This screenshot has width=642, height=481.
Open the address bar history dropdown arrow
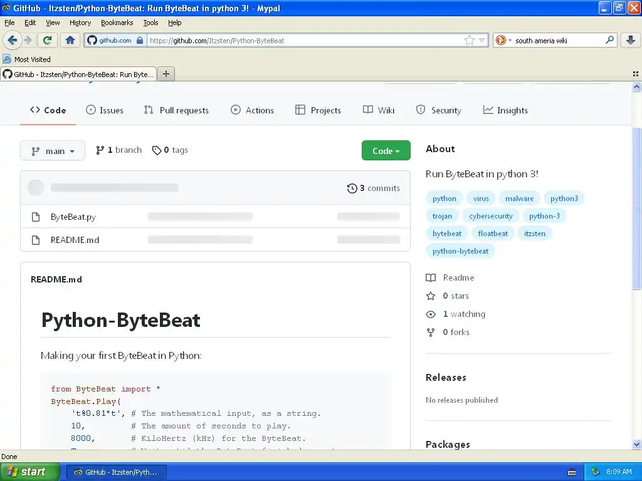[481, 40]
